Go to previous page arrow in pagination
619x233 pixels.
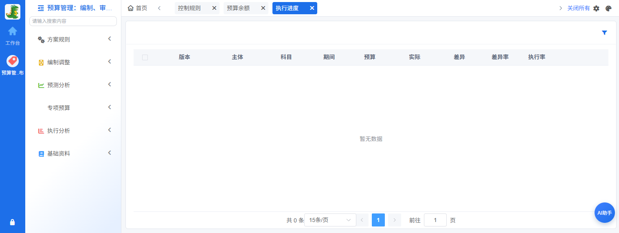[x=362, y=220]
